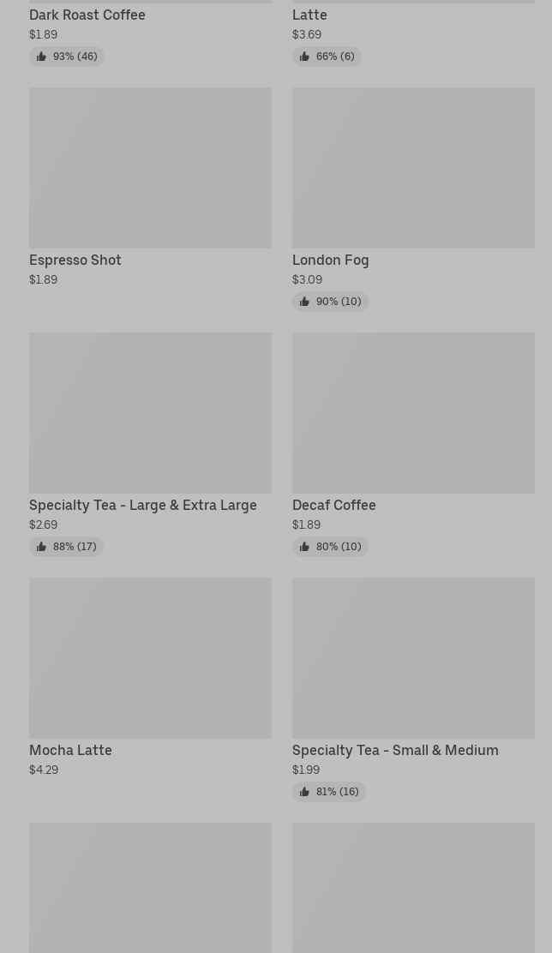Click the 90% (10) rating badge
The image size is (552, 953).
point(330,302)
